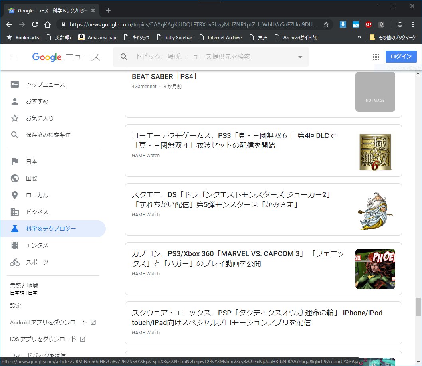The image size is (422, 366).
Task: Open the hamburger main menu
Action: 15,57
